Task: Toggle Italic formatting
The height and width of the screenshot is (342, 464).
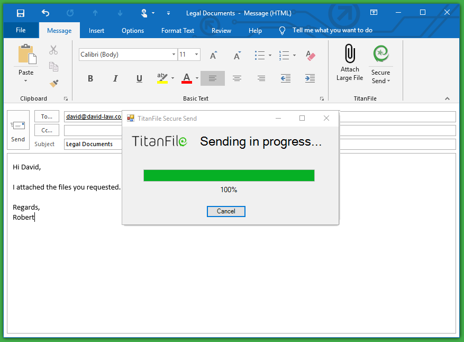Action: (115, 78)
